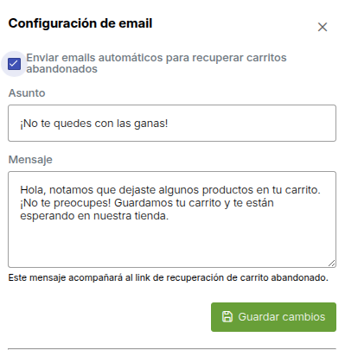
Task: Click the word "abandonados" in the checkbox label
Action: pyautogui.click(x=62, y=69)
